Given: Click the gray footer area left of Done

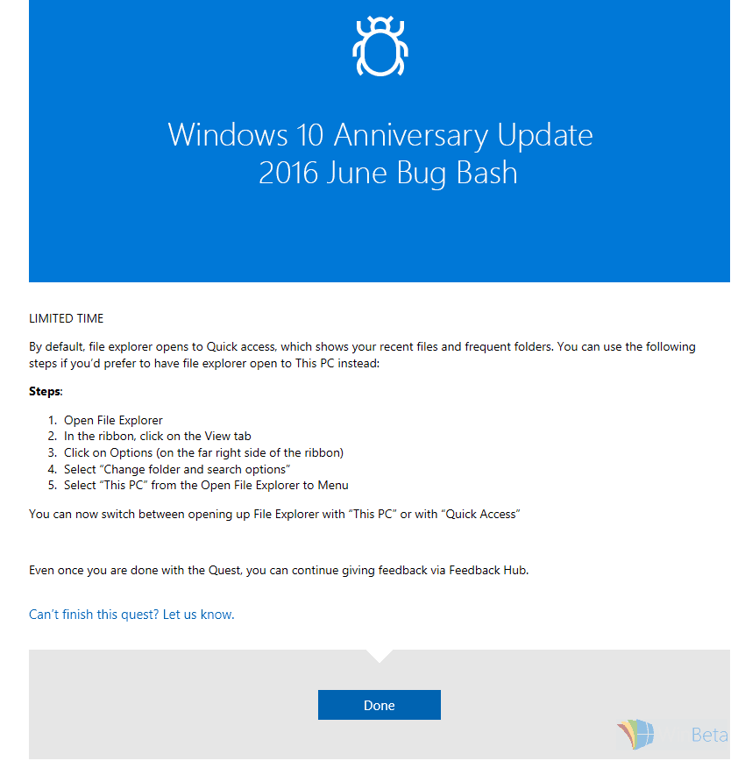Looking at the screenshot, I should pos(174,705).
